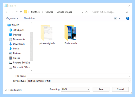Click the Pictures icon in sidebar
Screen dimensions: 135x97
point(11,53)
